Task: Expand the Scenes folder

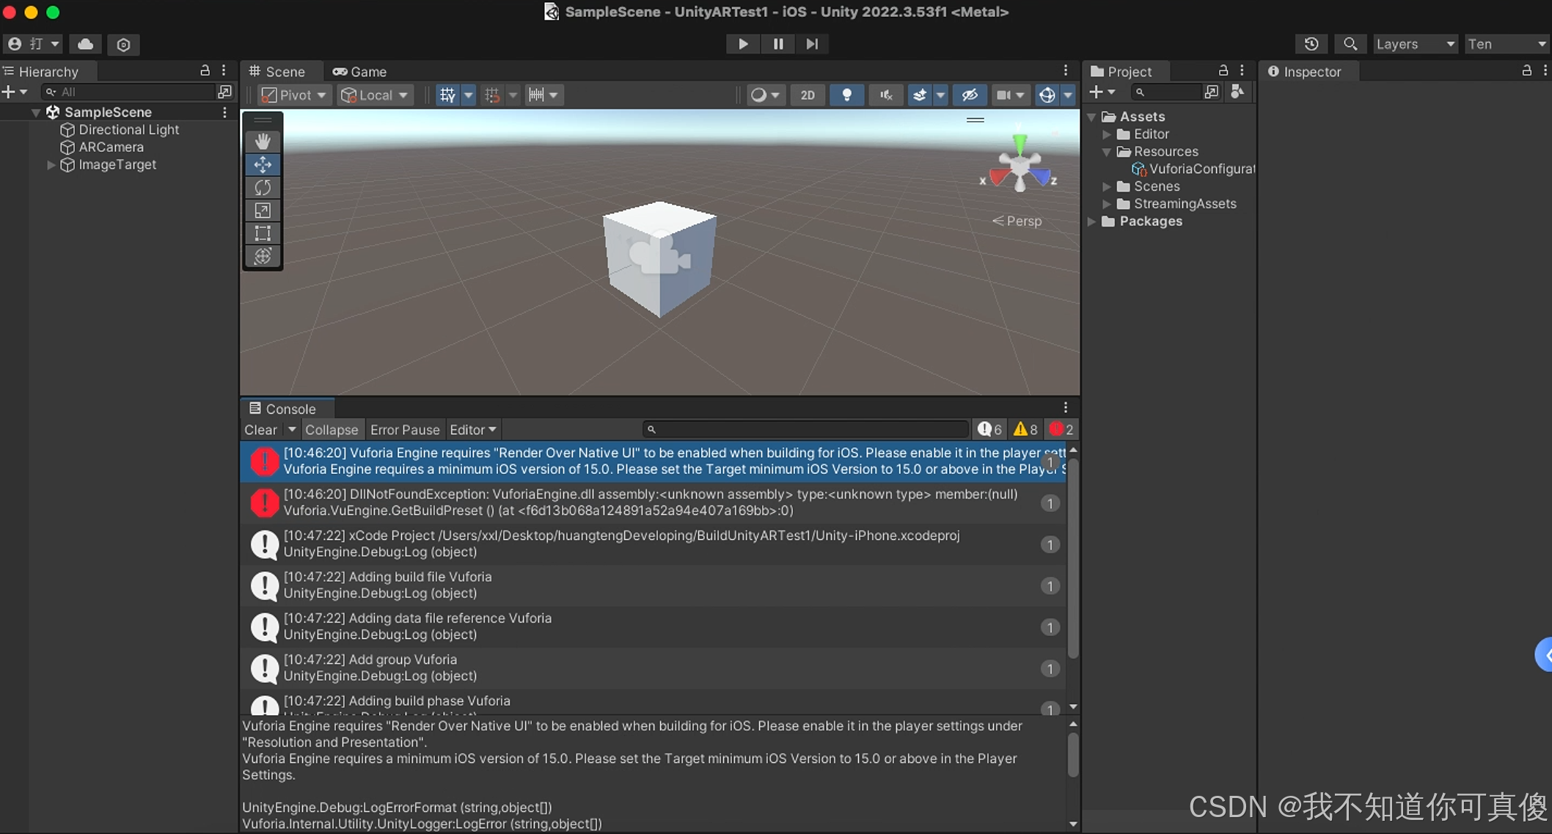Action: pyautogui.click(x=1107, y=186)
